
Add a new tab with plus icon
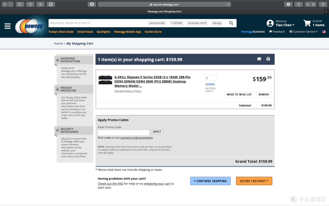point(326,12)
